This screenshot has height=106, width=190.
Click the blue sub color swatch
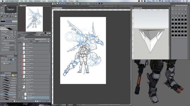click(9, 21)
